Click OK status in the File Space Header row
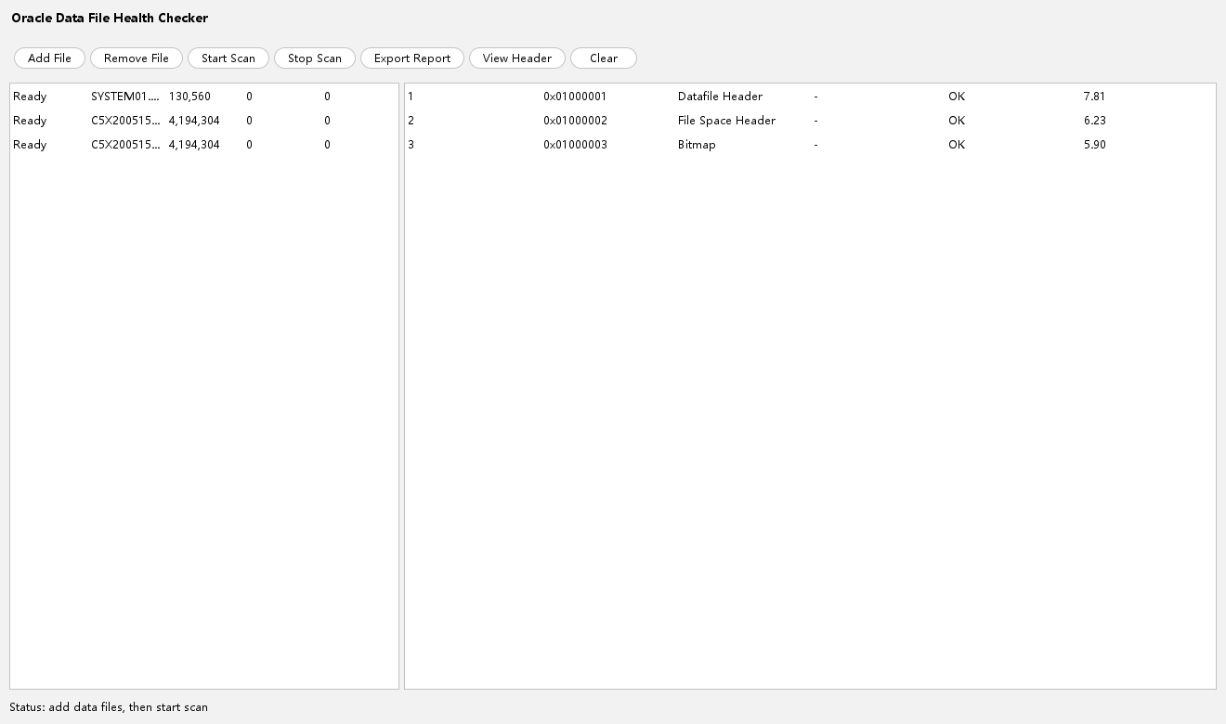1226x724 pixels. [x=957, y=121]
